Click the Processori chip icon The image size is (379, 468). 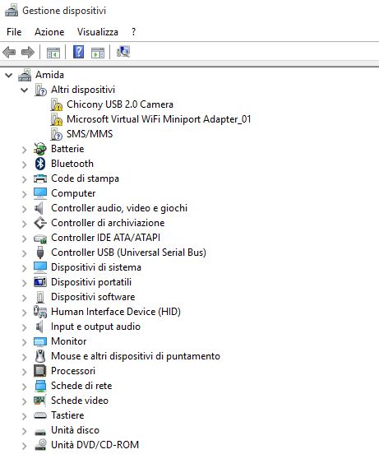click(40, 371)
